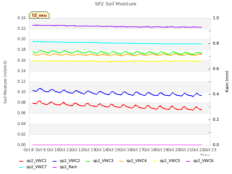
Task: Toggle the sp2_VWC7 legend entry
Action: (33, 167)
